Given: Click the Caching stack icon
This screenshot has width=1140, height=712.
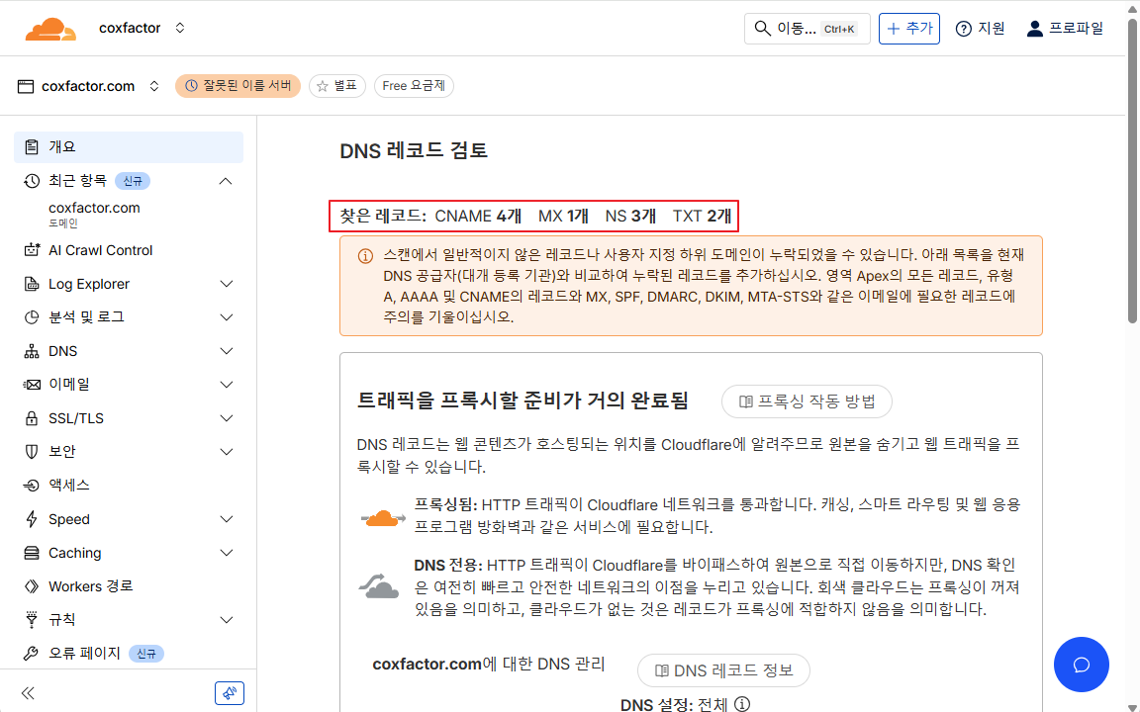Looking at the screenshot, I should coord(32,553).
